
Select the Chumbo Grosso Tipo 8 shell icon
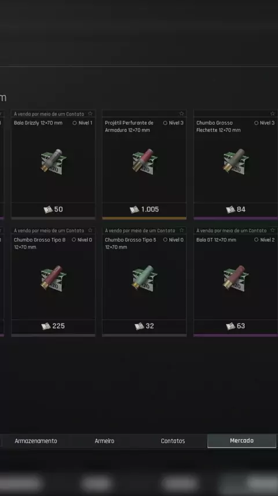point(53,278)
